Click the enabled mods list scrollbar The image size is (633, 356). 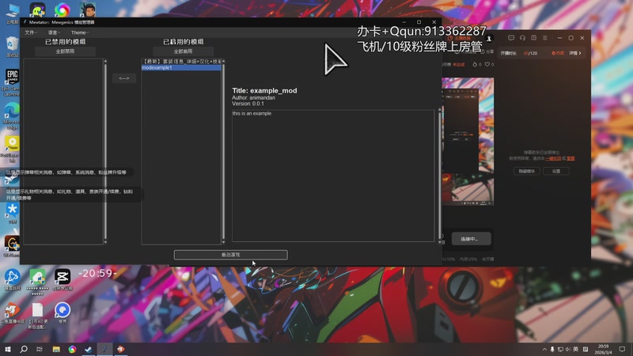click(x=223, y=151)
